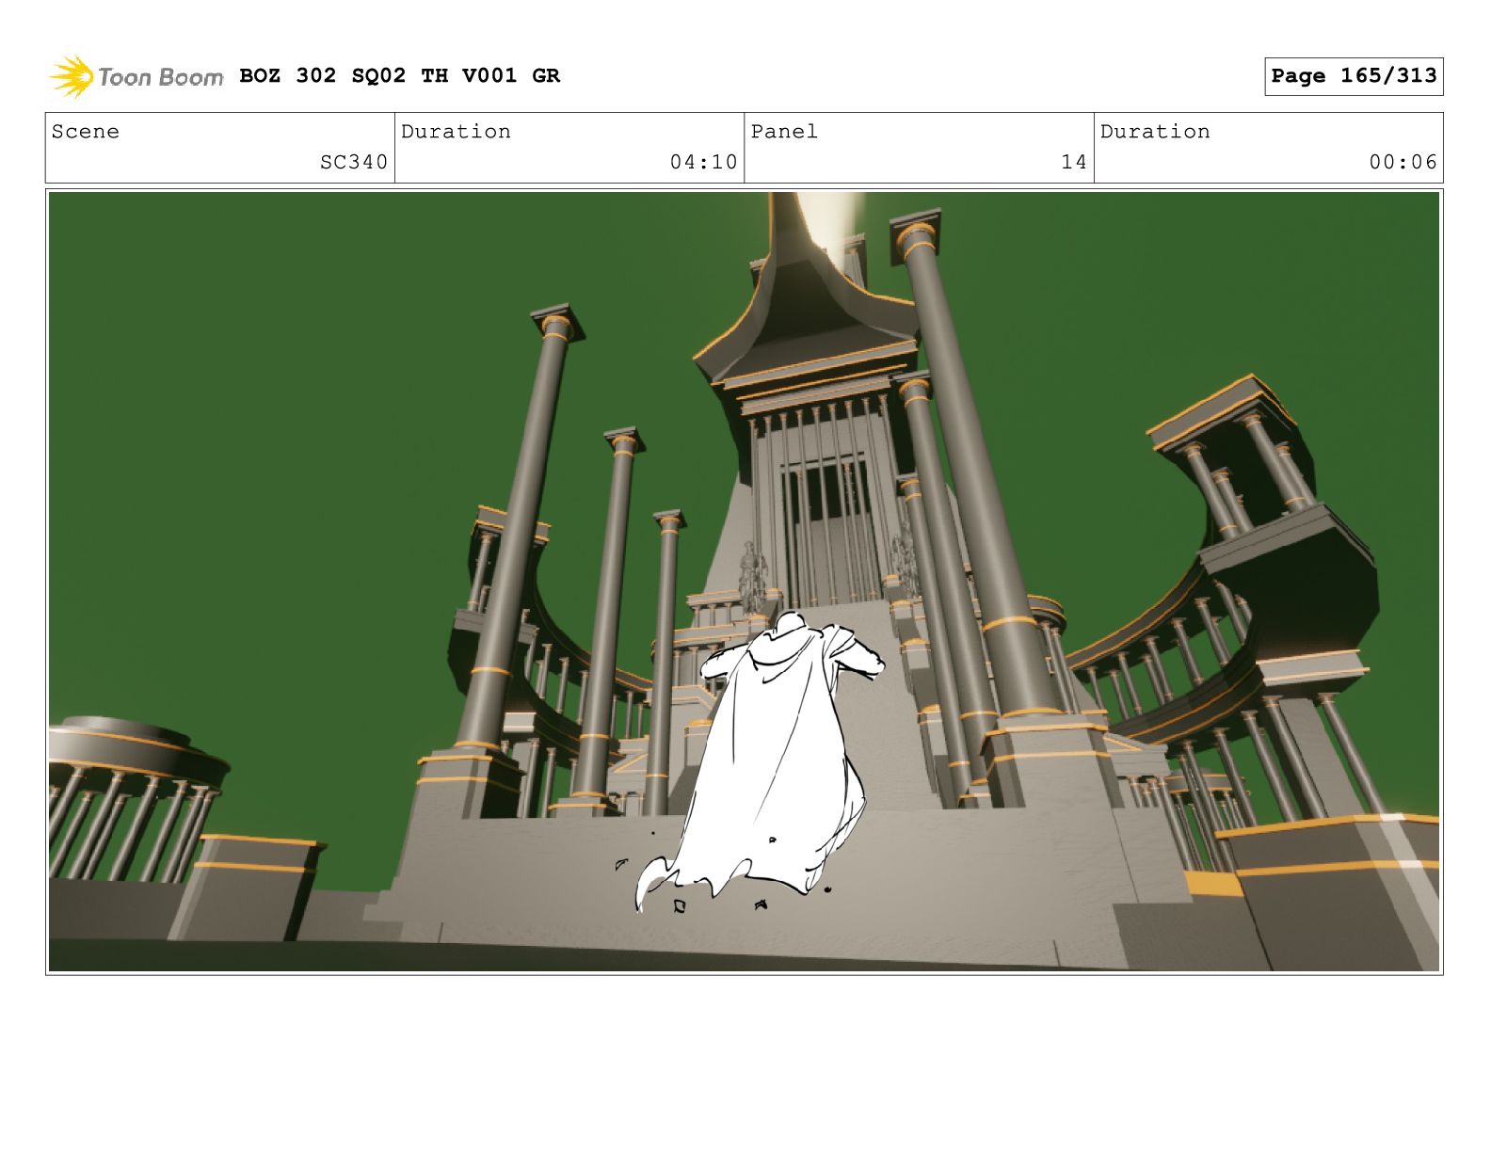Viewport: 1491px width, 1152px height.
Task: Click the Panel header label
Action: click(x=784, y=132)
